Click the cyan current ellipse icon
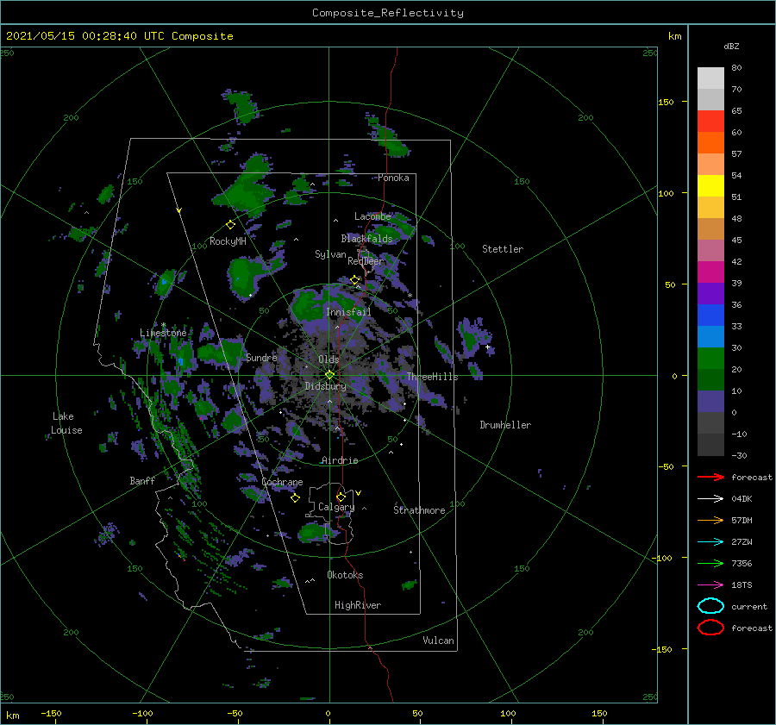Viewport: 776px width, 725px height. (x=710, y=606)
